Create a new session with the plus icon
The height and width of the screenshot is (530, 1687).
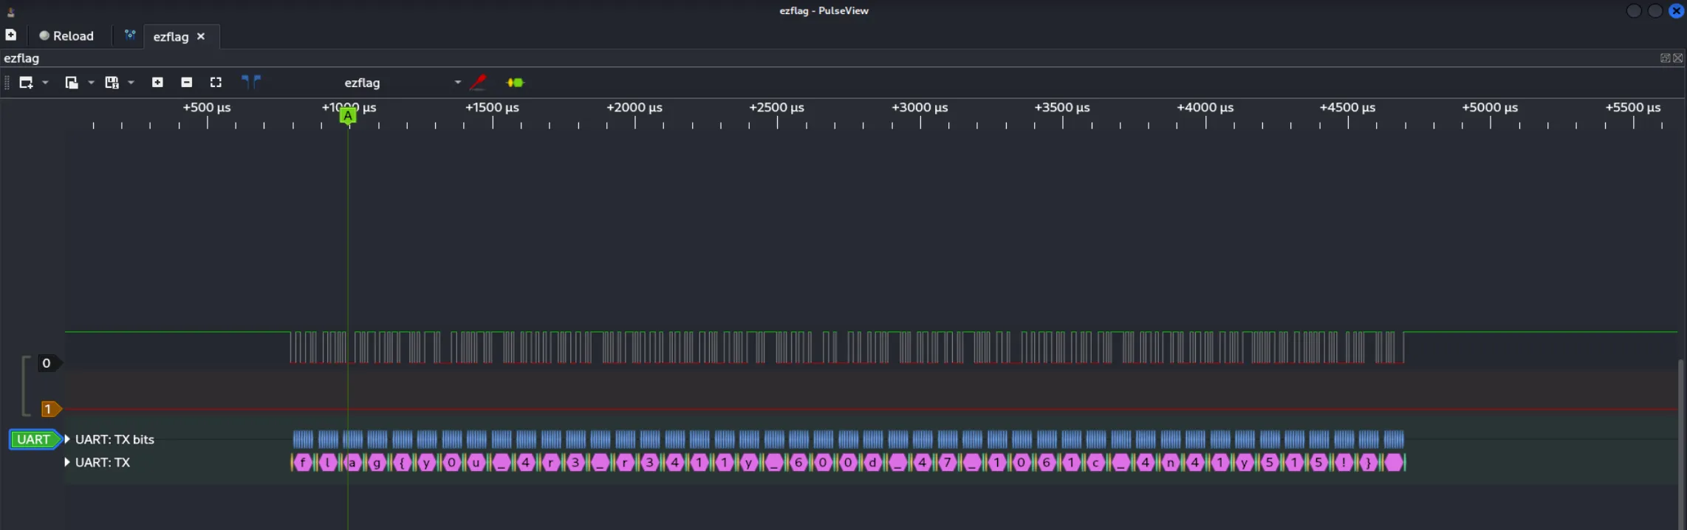coord(11,35)
